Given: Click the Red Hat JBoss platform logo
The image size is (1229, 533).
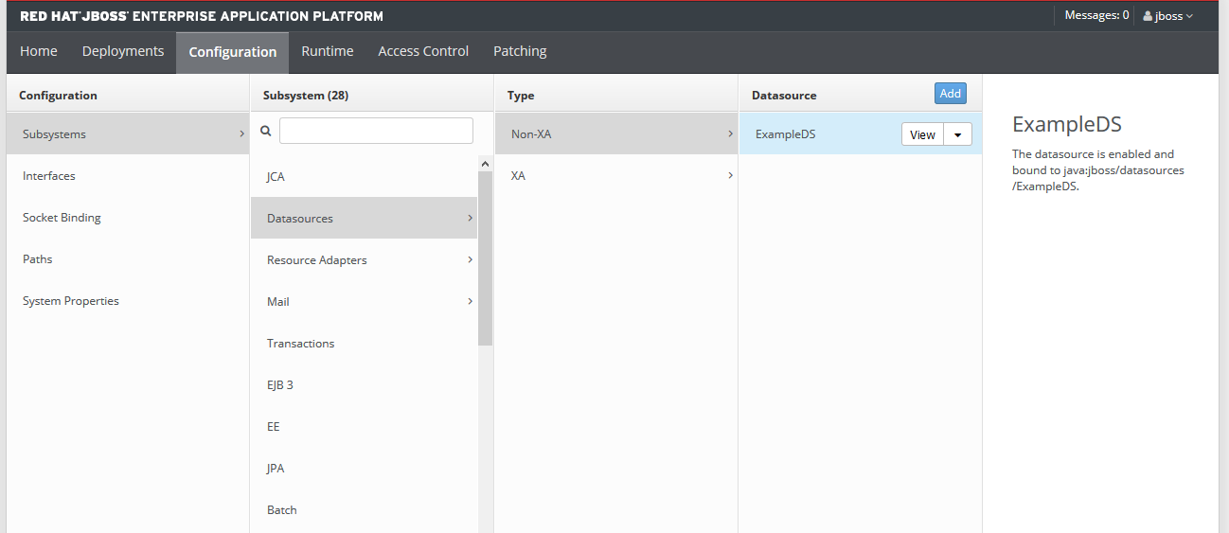Looking at the screenshot, I should (202, 16).
